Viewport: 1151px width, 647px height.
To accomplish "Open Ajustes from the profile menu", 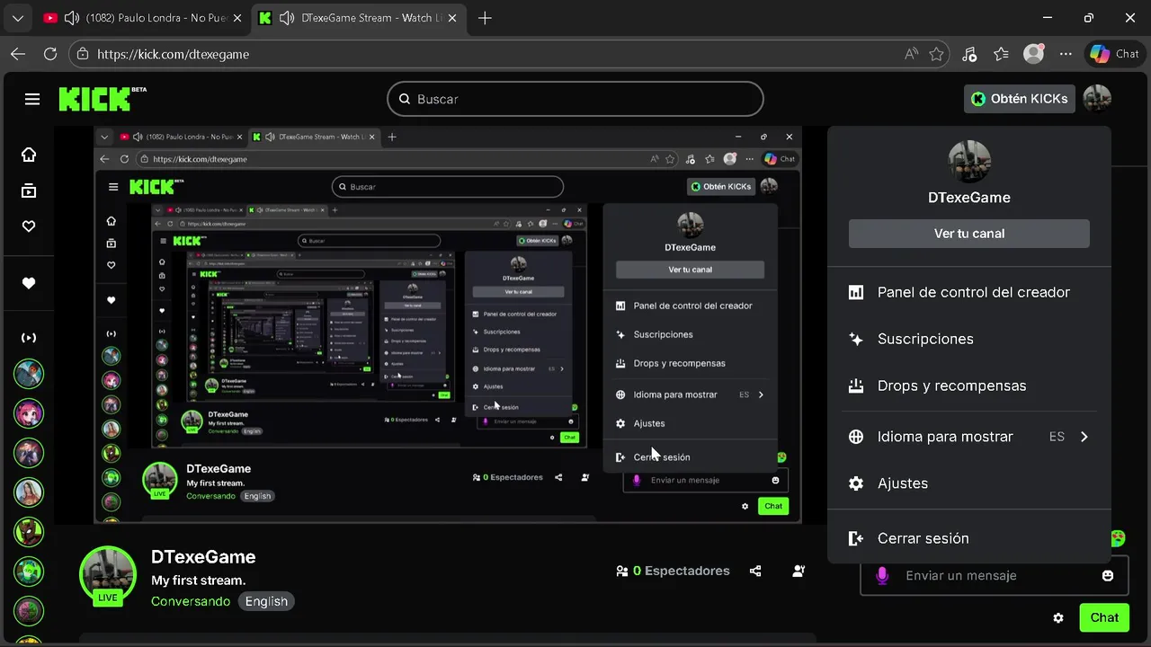I will tap(969, 483).
